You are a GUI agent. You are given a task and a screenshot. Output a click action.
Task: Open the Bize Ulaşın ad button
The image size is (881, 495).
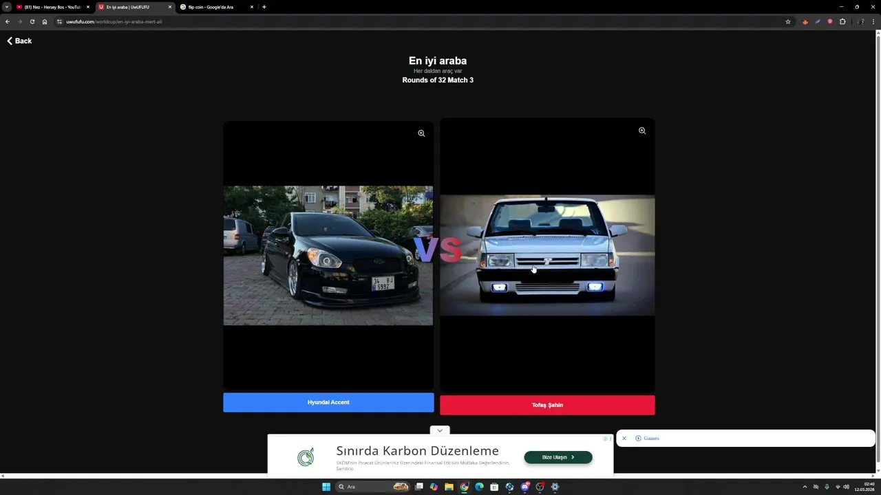(x=558, y=457)
